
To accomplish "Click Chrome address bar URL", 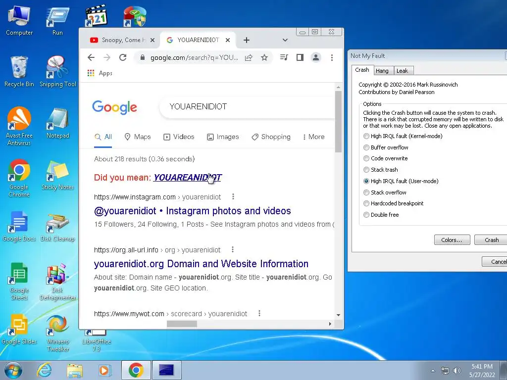I will [x=194, y=57].
